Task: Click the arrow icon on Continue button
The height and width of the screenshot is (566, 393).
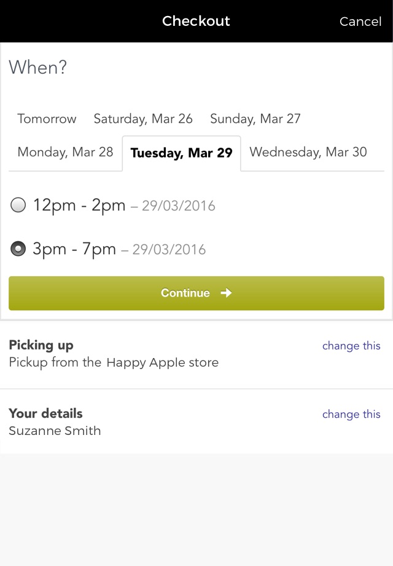Action: point(226,293)
